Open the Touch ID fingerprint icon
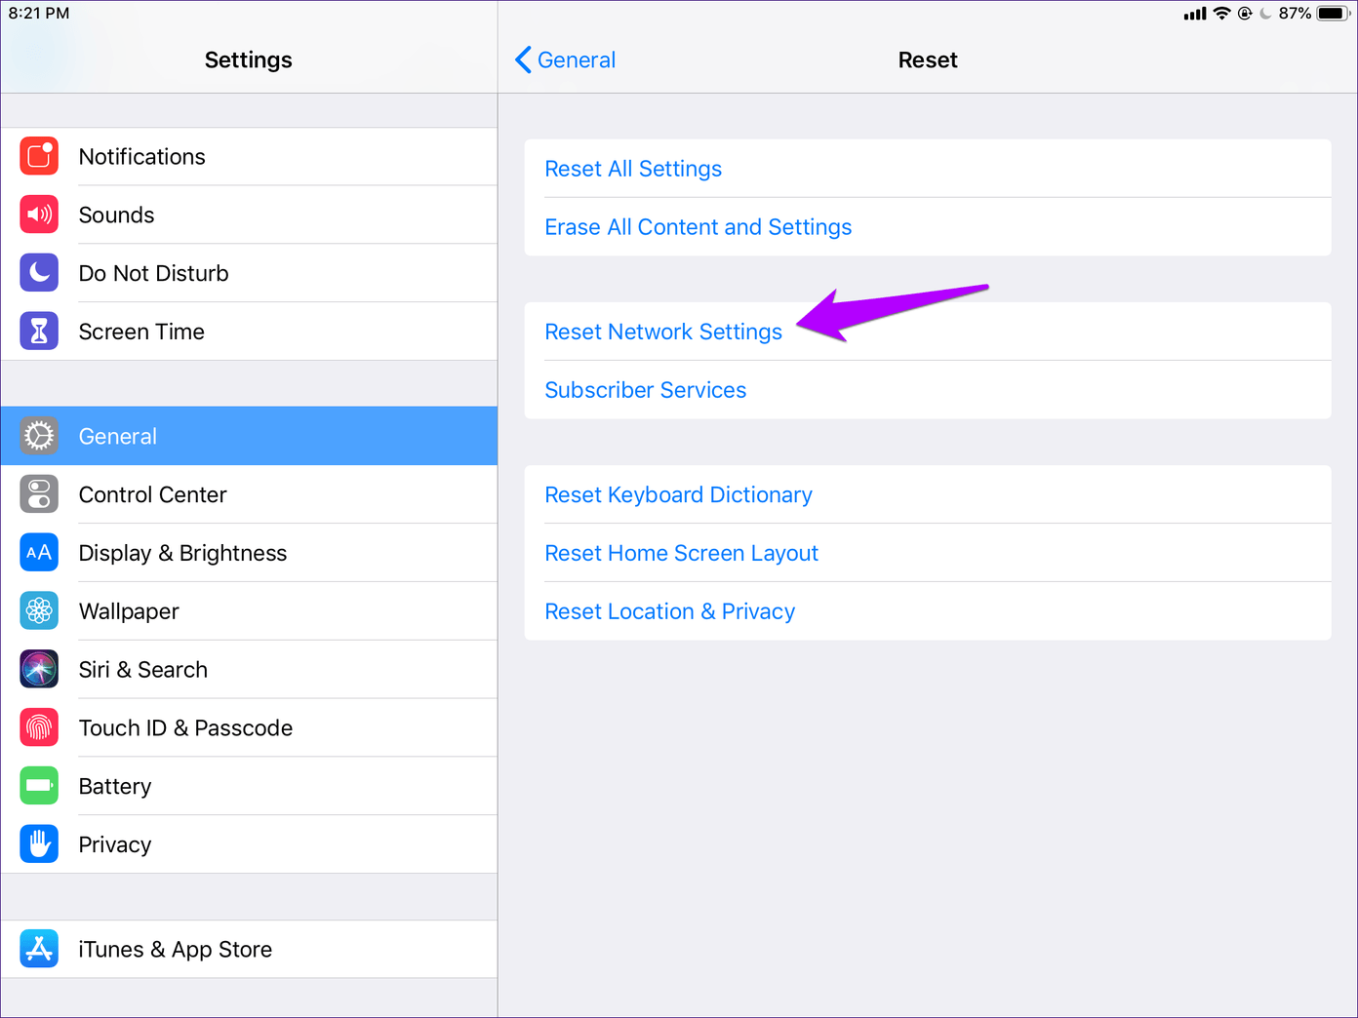The height and width of the screenshot is (1018, 1358). [39, 728]
